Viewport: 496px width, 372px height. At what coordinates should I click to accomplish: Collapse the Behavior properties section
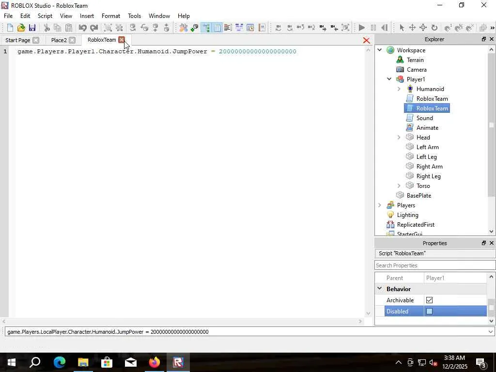[380, 289]
